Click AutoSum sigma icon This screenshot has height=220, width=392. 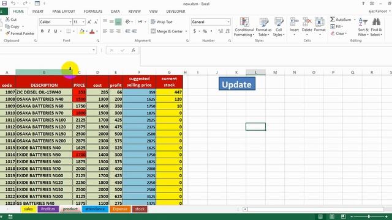(332, 19)
